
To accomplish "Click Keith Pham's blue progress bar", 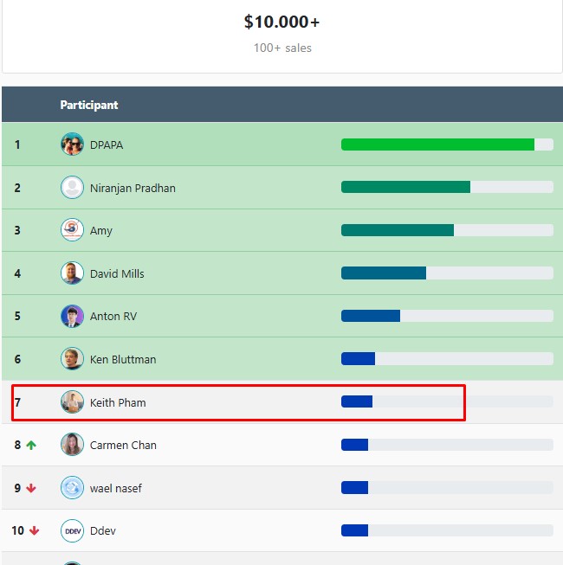I will pos(357,401).
